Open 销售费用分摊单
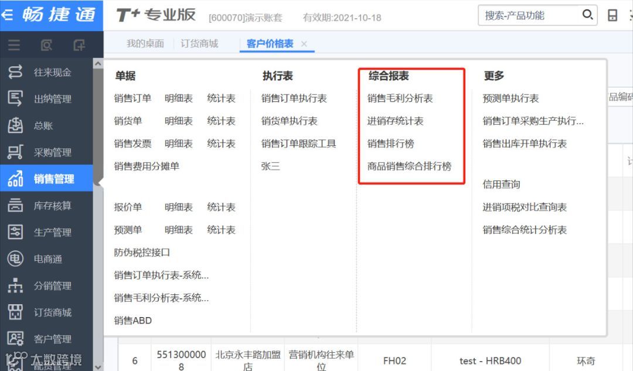 click(x=147, y=166)
